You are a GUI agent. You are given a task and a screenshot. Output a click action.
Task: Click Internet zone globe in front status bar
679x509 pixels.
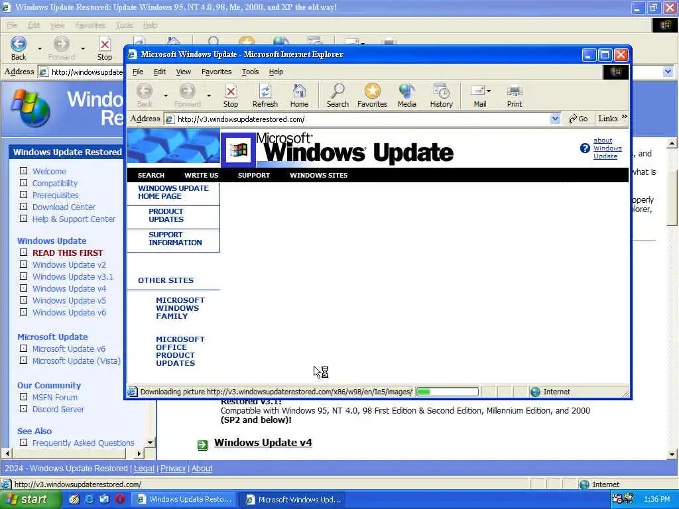coord(535,392)
